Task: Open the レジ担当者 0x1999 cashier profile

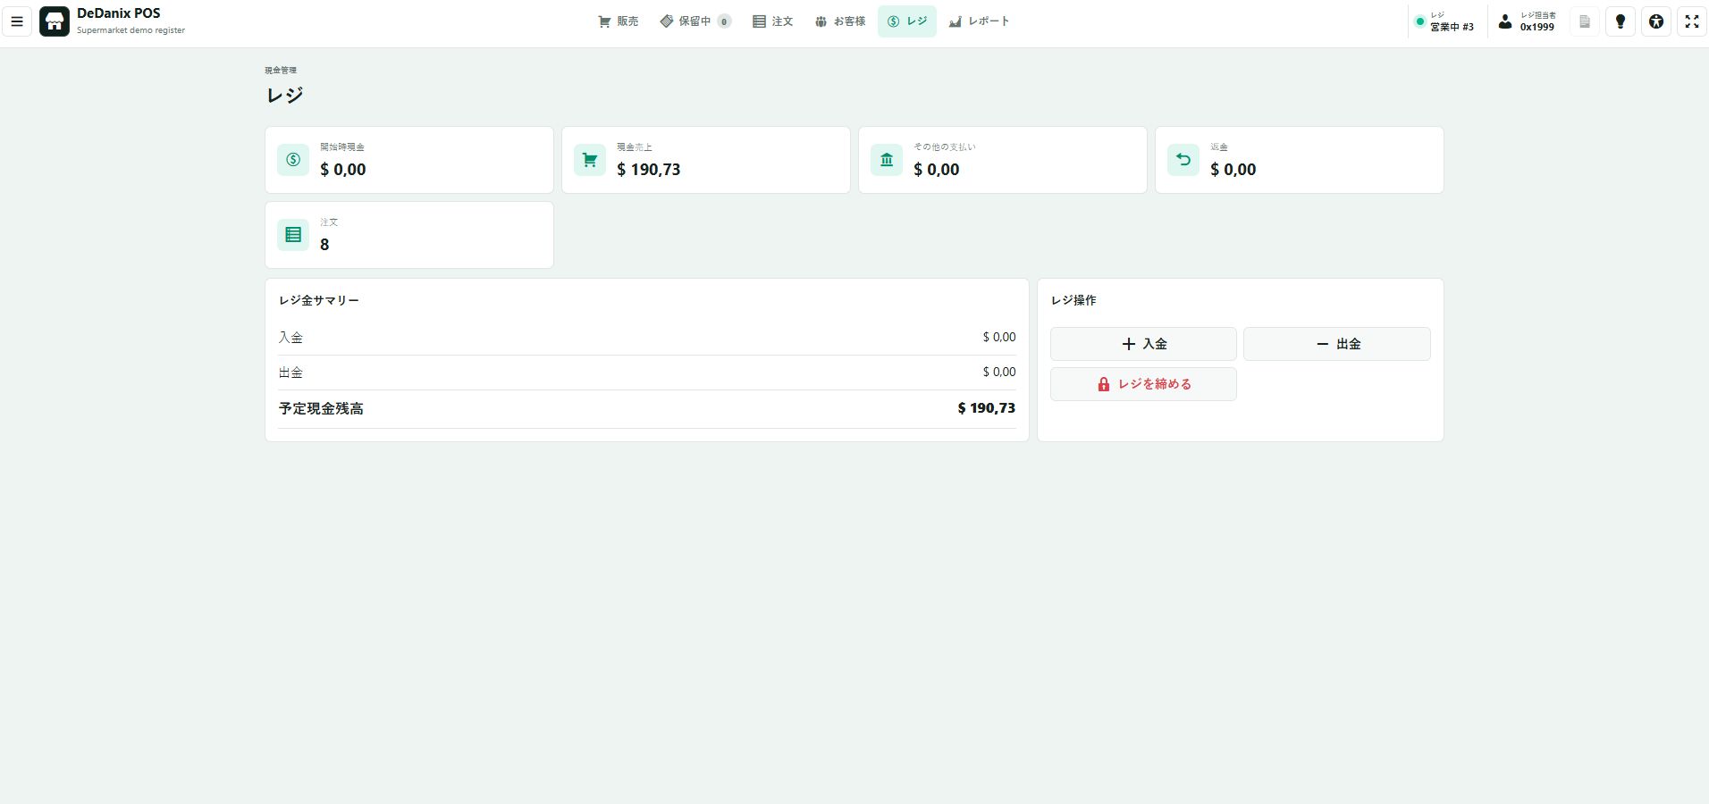Action: [x=1527, y=21]
